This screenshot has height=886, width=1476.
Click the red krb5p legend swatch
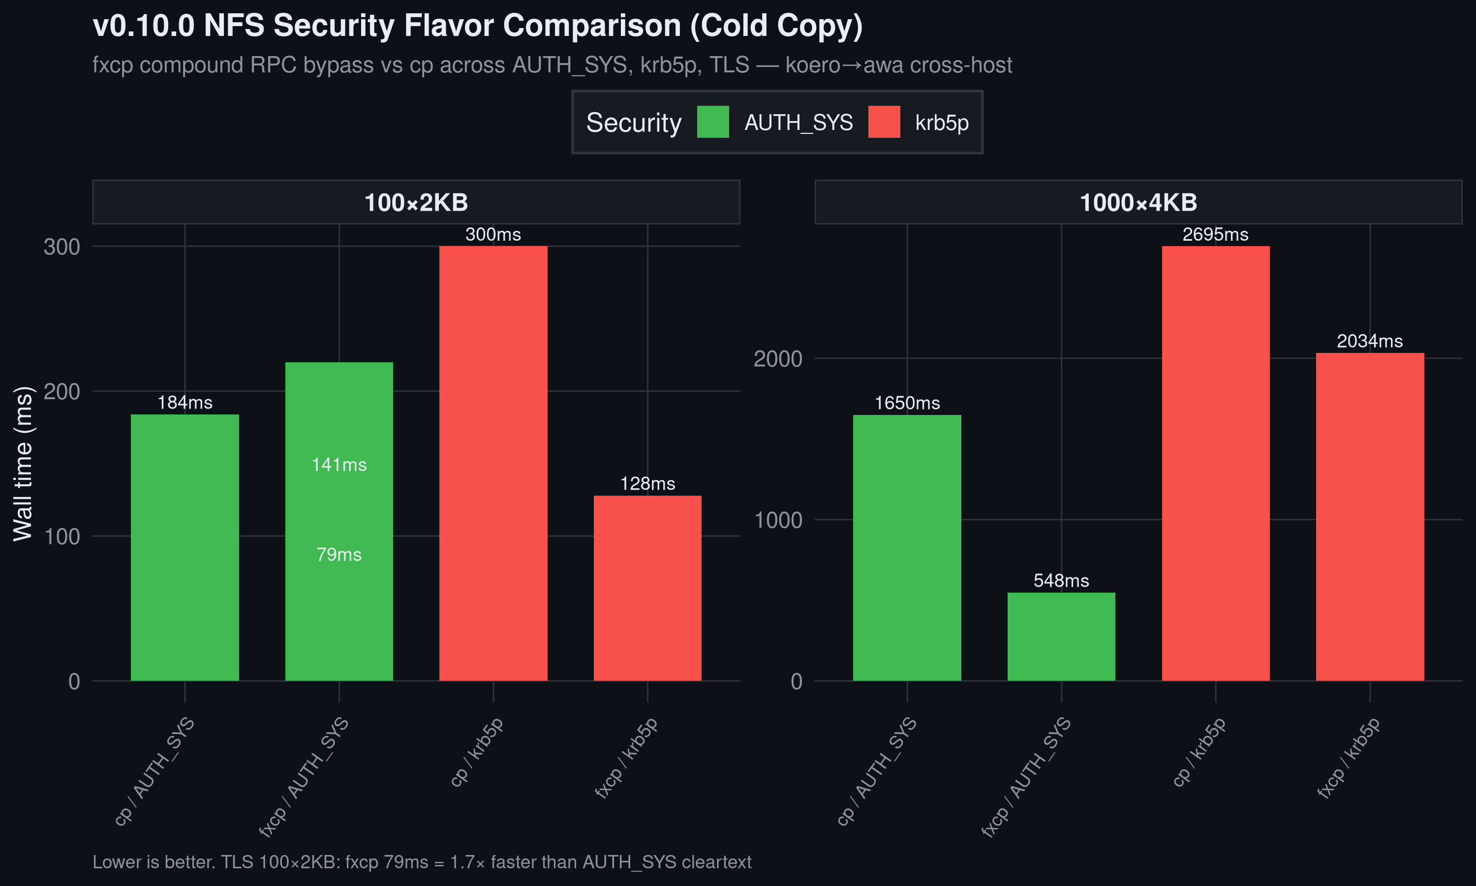(x=884, y=122)
